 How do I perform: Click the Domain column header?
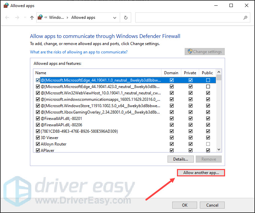(x=171, y=73)
